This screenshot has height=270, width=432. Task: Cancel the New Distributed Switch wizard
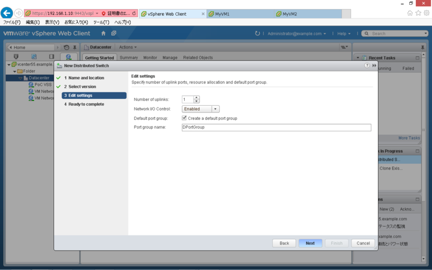pyautogui.click(x=363, y=244)
